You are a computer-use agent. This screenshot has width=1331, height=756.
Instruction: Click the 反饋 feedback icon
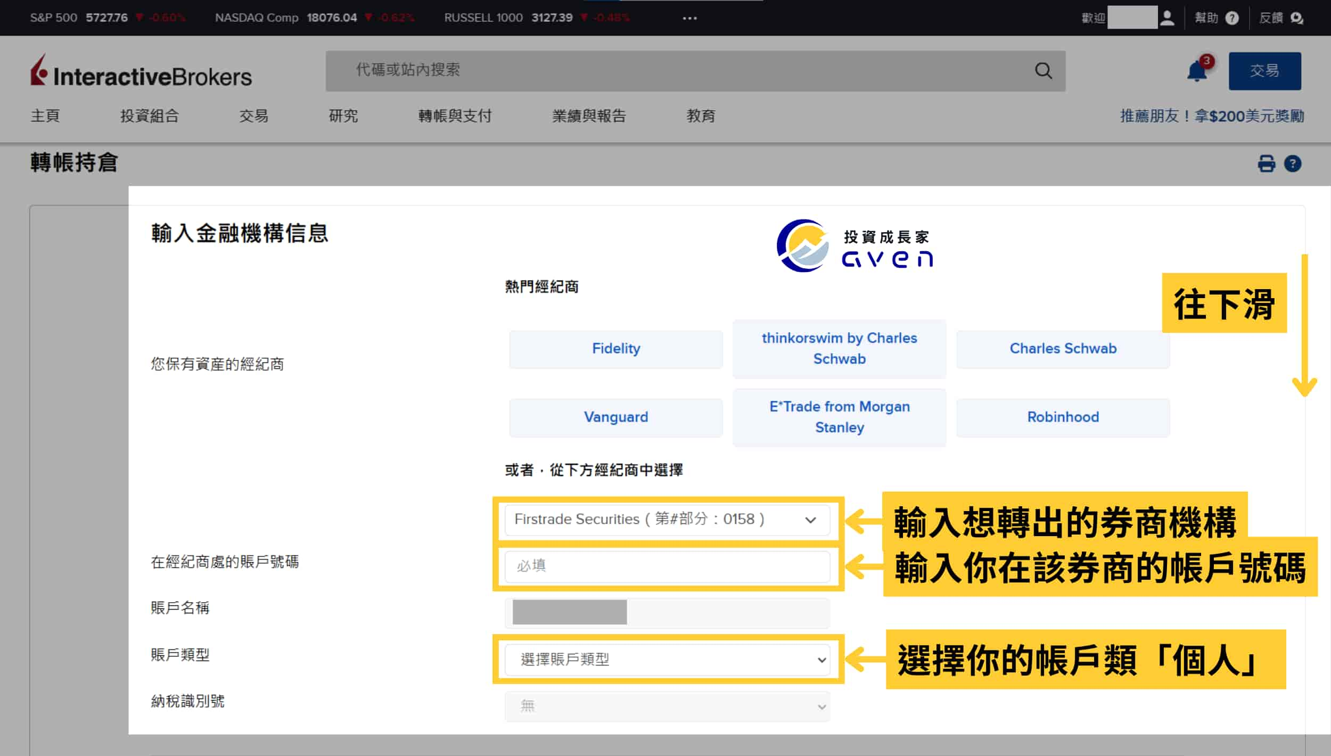(1297, 18)
